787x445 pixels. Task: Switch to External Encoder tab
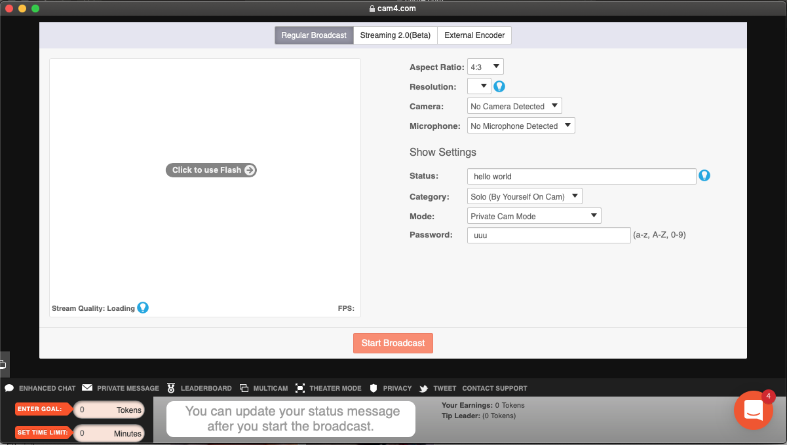(x=474, y=35)
